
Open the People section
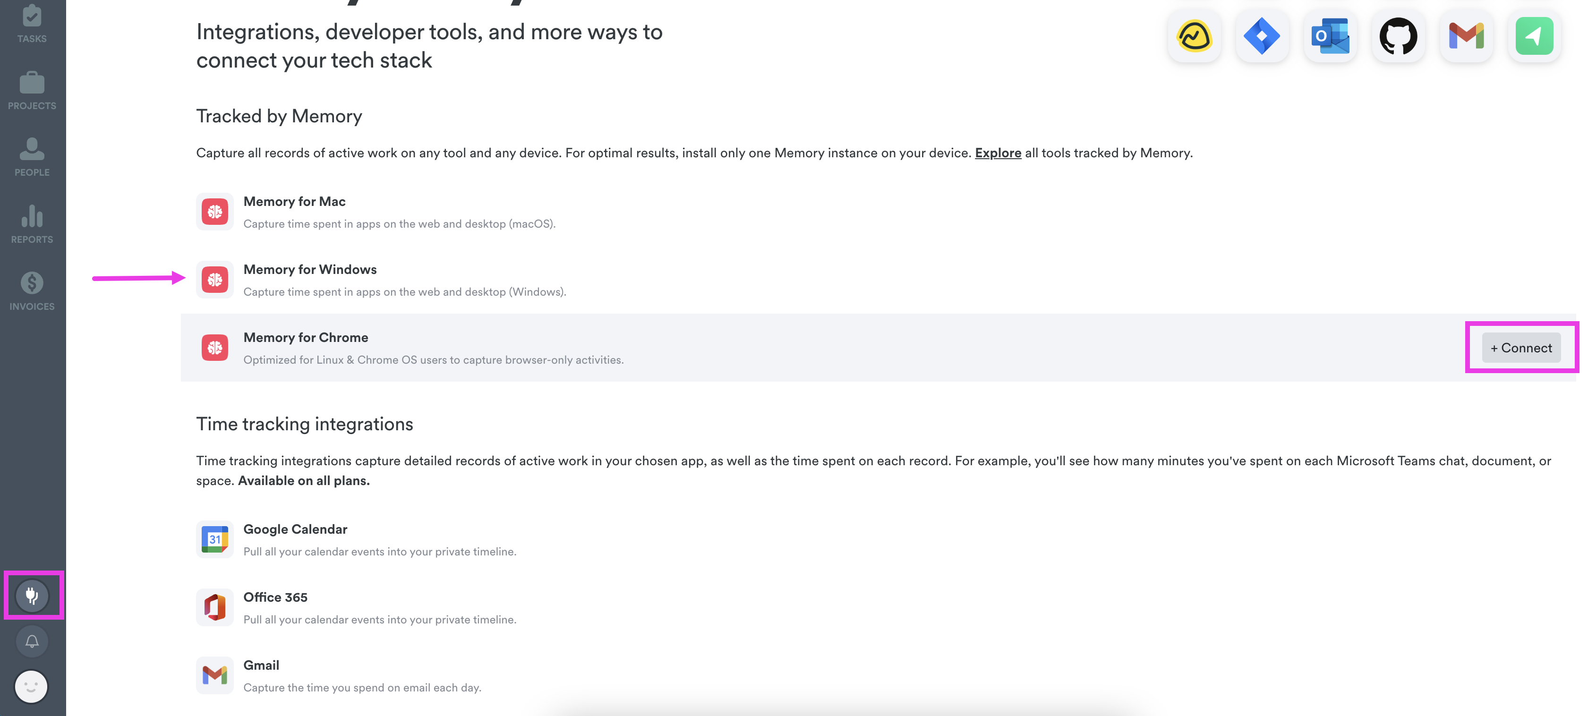[x=32, y=156]
